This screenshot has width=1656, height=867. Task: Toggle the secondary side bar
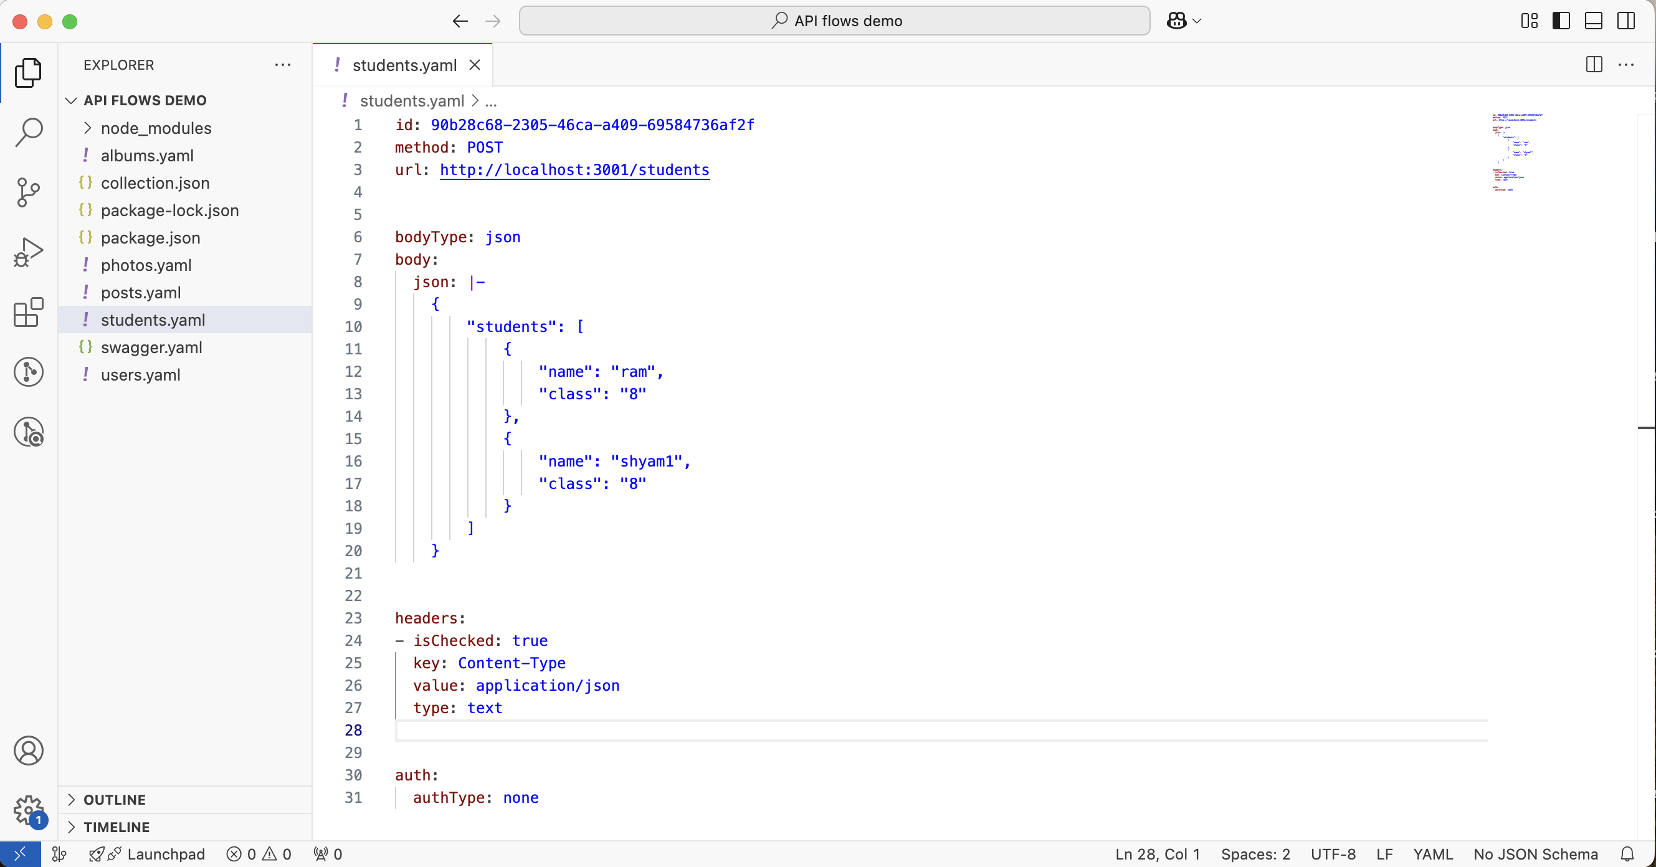[x=1625, y=21]
